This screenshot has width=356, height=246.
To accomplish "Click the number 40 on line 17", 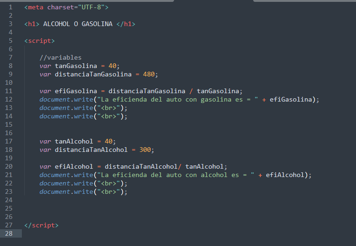I will [x=108, y=142].
